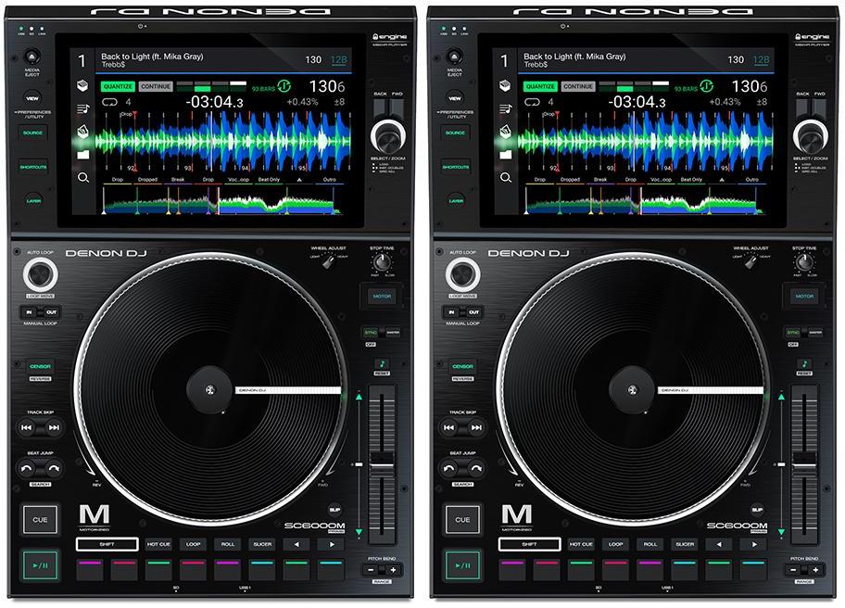Image resolution: width=845 pixels, height=608 pixels.
Task: Hit View button on left deck
Action: tap(32, 98)
